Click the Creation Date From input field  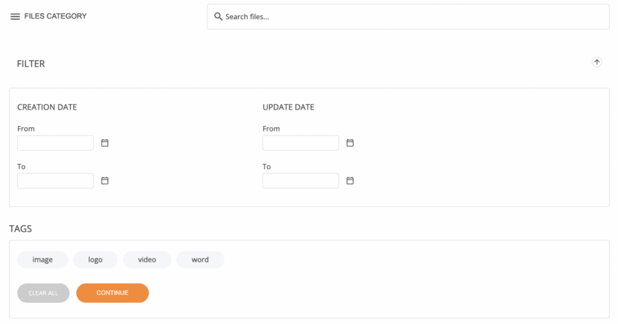tap(55, 143)
